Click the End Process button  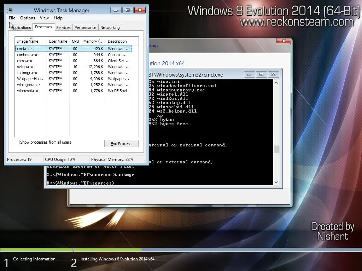(121, 144)
